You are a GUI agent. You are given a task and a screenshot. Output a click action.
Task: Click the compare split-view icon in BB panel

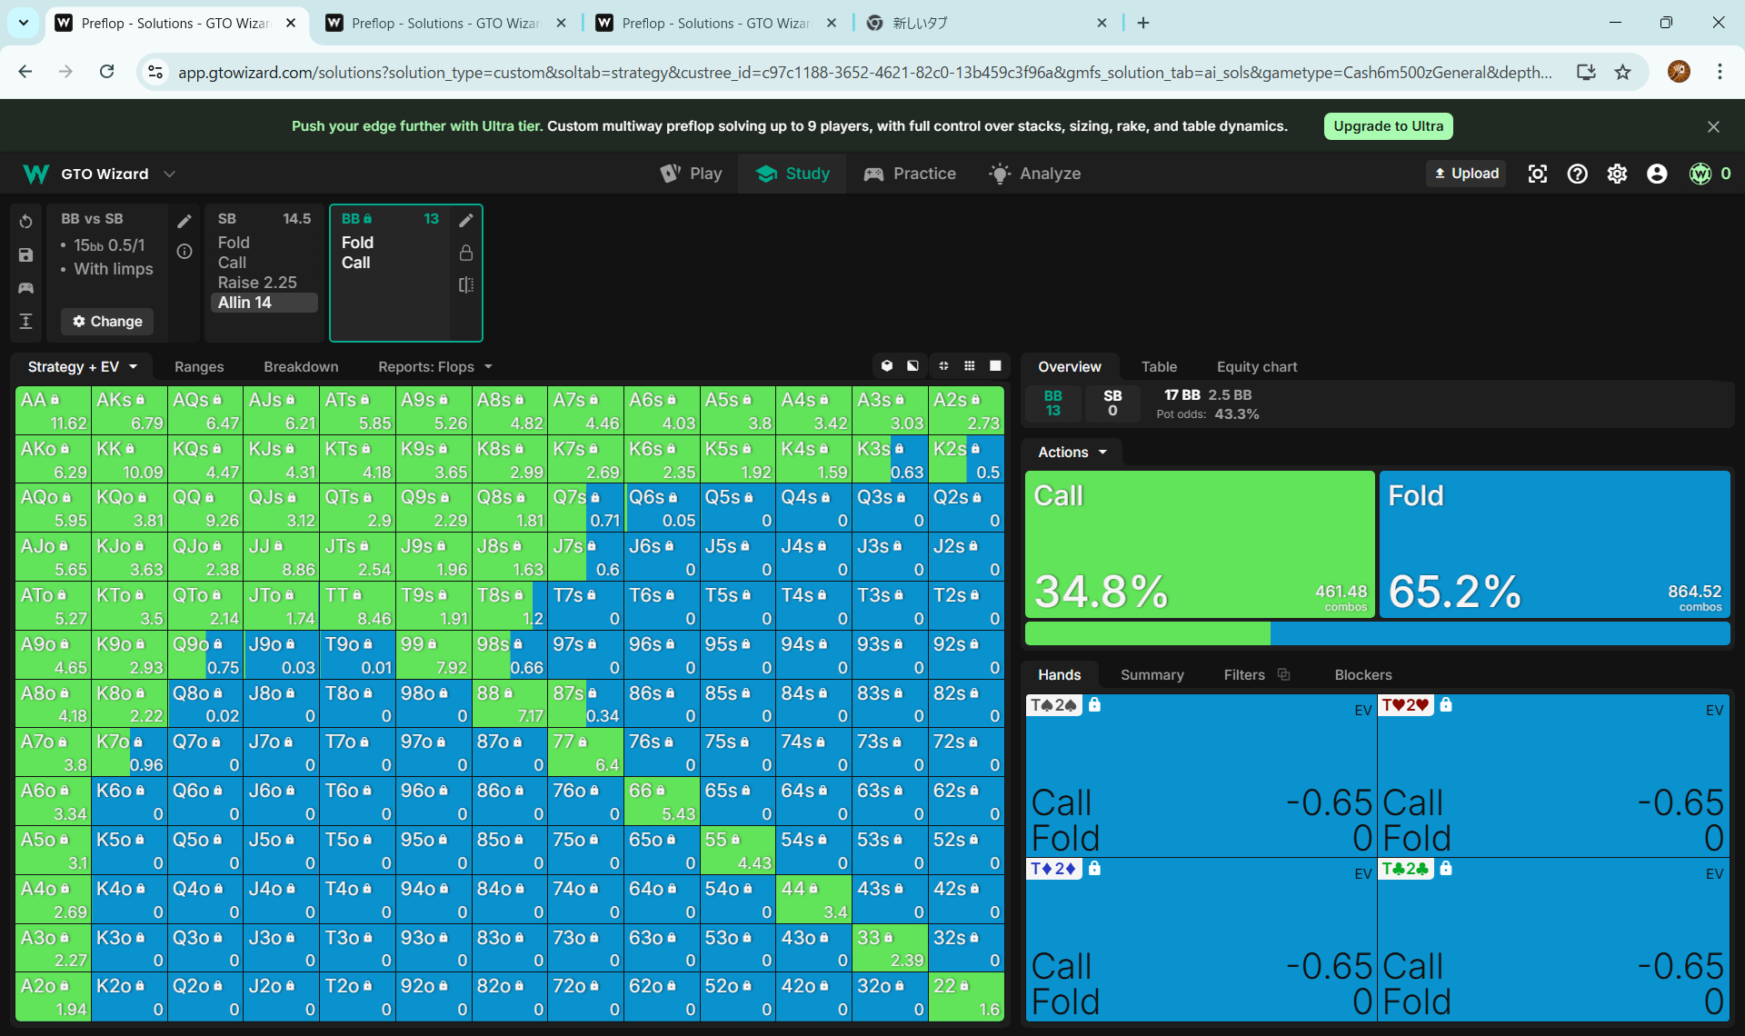point(466,284)
